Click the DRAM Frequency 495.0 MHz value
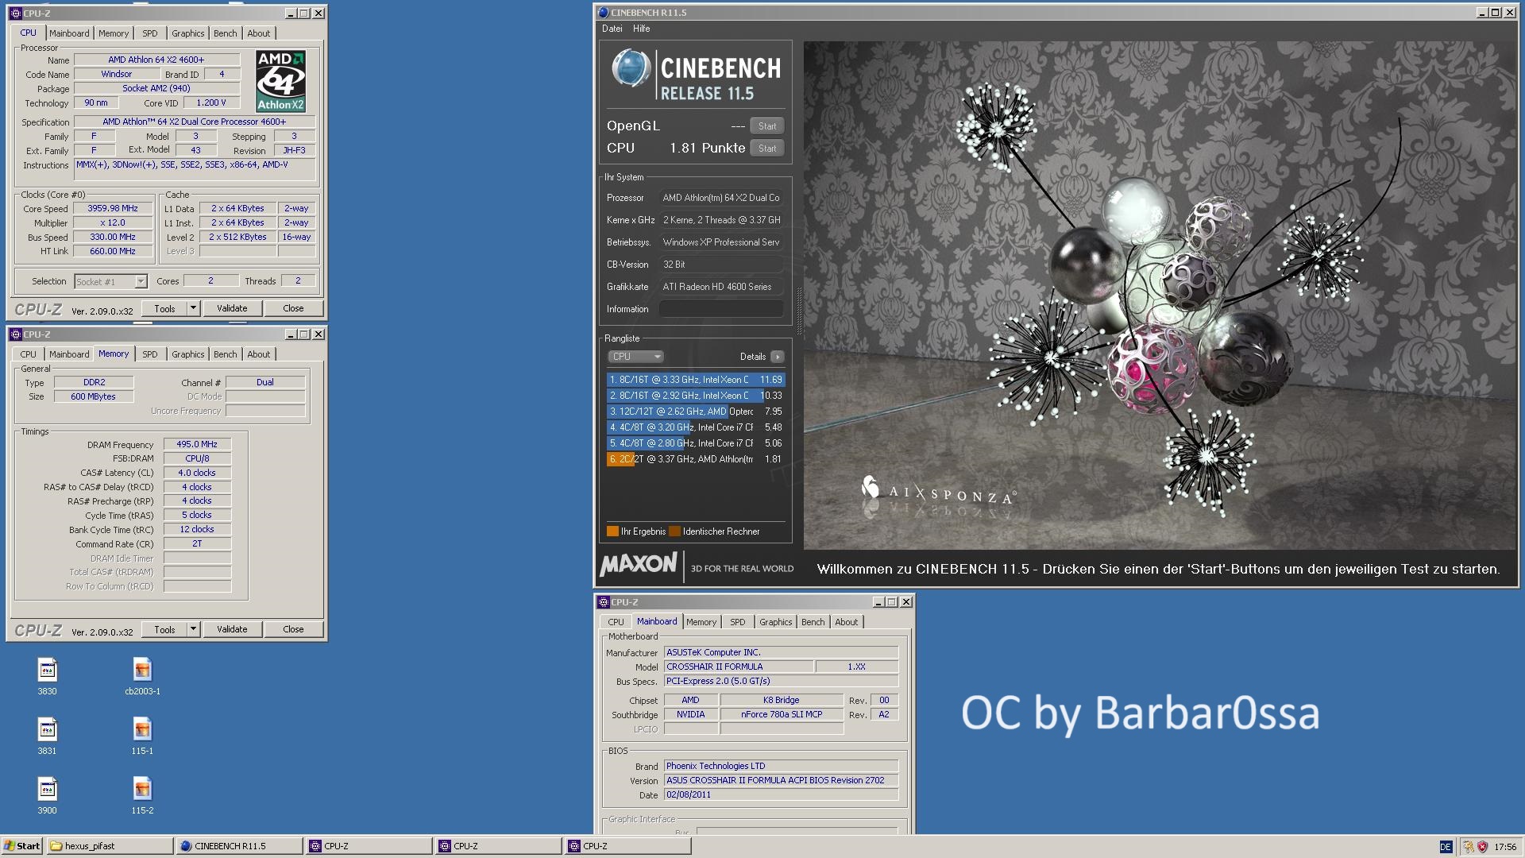 click(x=198, y=445)
